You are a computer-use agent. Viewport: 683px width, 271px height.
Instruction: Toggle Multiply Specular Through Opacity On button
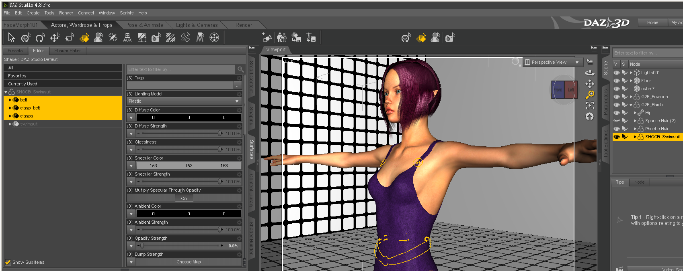point(184,198)
